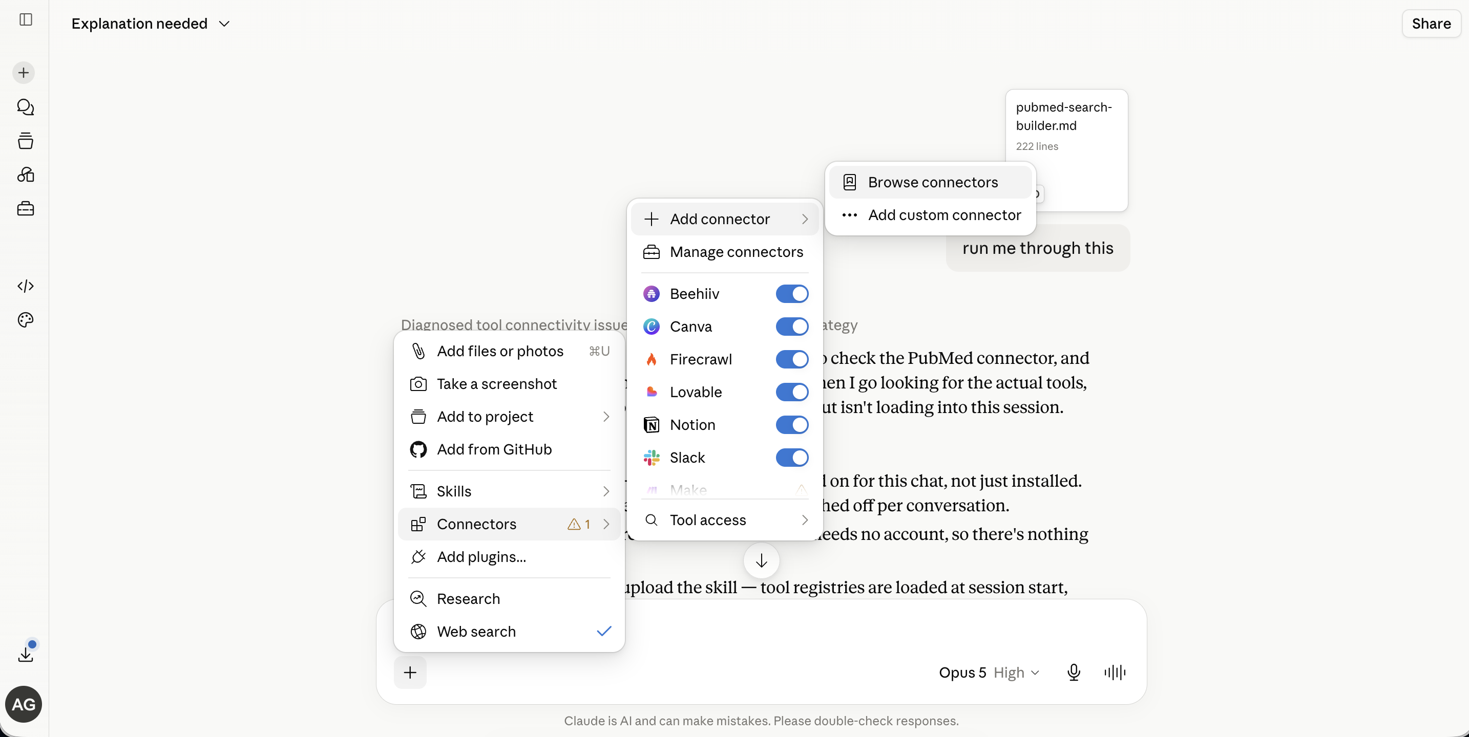Disable the Canva connector switch
The height and width of the screenshot is (737, 1469).
792,327
